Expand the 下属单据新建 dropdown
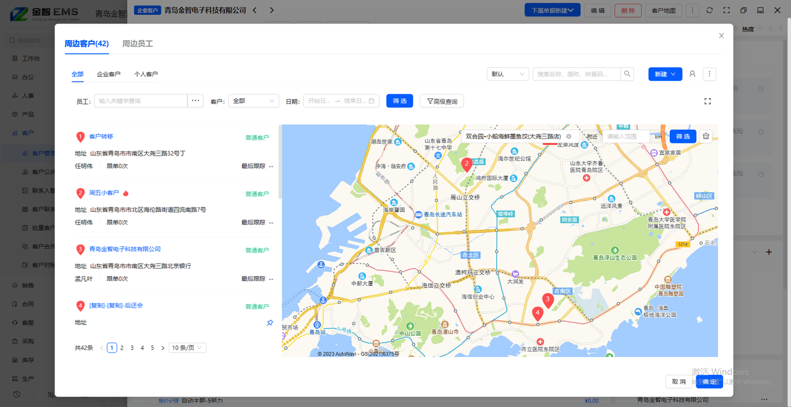 pos(552,10)
